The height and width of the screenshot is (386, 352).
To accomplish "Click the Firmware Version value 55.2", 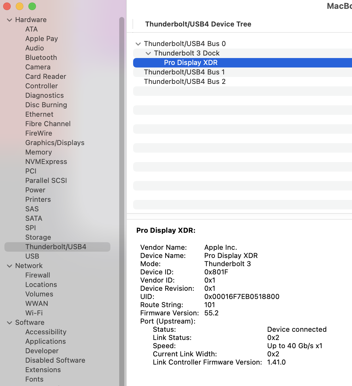I will pos(211,313).
